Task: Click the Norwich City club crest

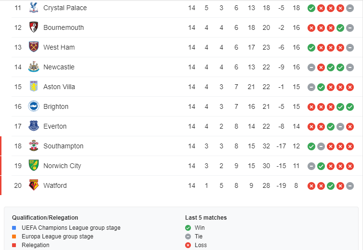Action: click(33, 166)
